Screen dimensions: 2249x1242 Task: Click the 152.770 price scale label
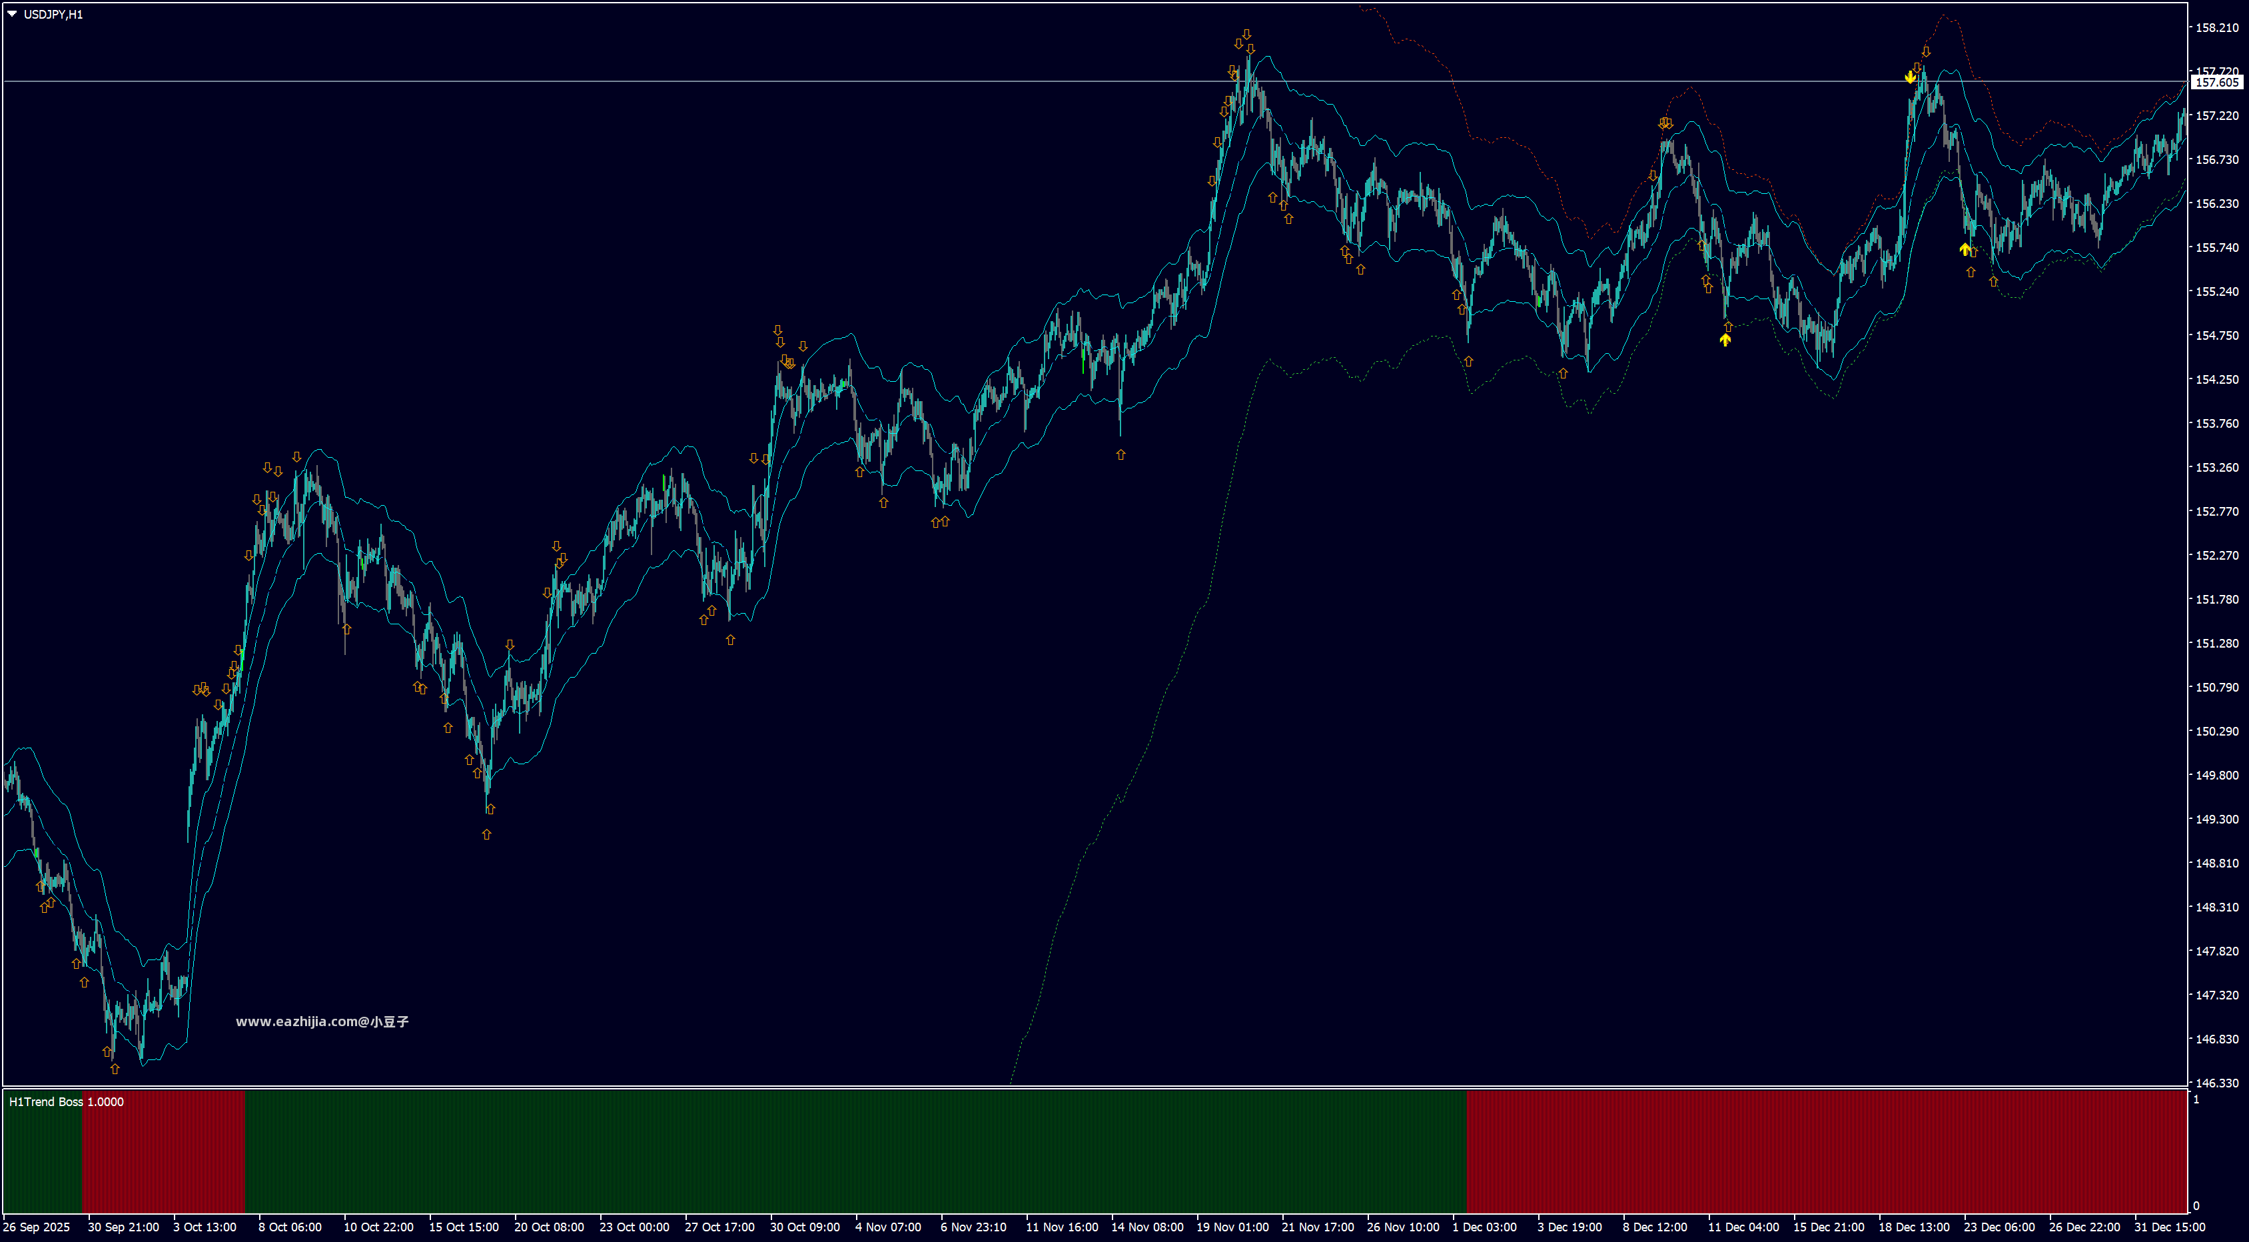point(2217,512)
